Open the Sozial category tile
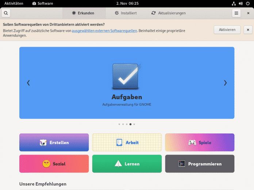Image resolution: width=254 pixels, height=190 pixels. [54, 164]
